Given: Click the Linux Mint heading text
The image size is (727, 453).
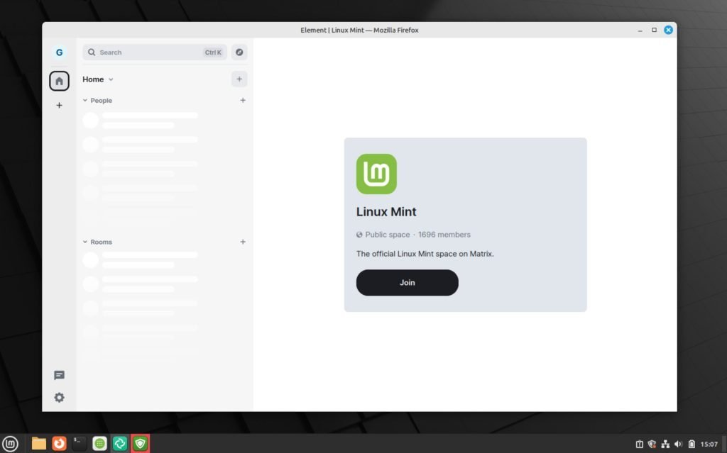Looking at the screenshot, I should point(386,212).
